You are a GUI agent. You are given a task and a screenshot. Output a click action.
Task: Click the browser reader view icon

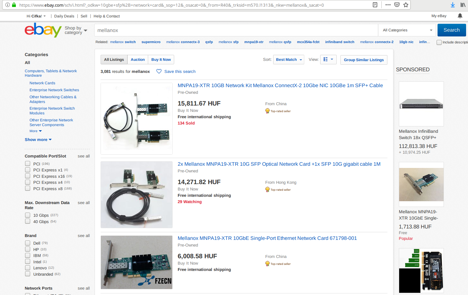click(375, 5)
